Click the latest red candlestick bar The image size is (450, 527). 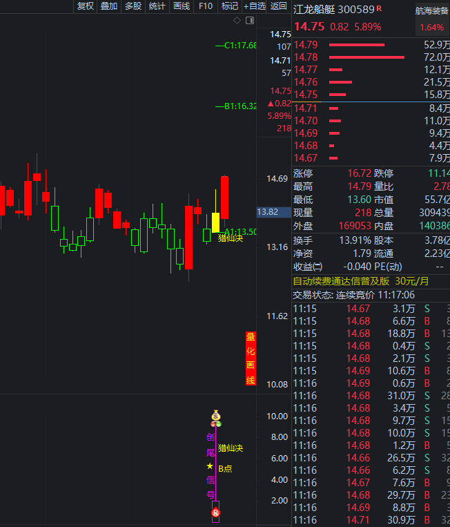click(225, 198)
